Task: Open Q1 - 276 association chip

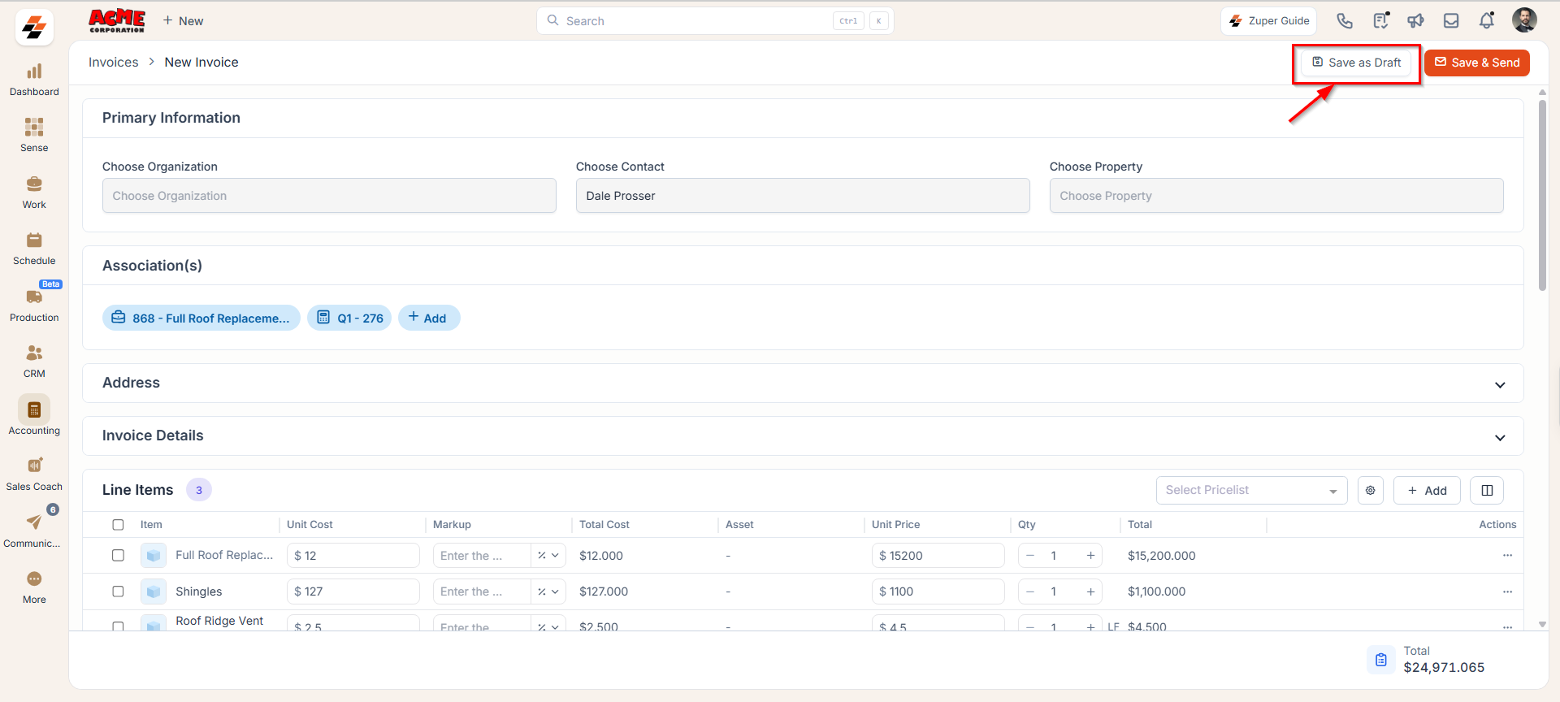Action: (349, 318)
